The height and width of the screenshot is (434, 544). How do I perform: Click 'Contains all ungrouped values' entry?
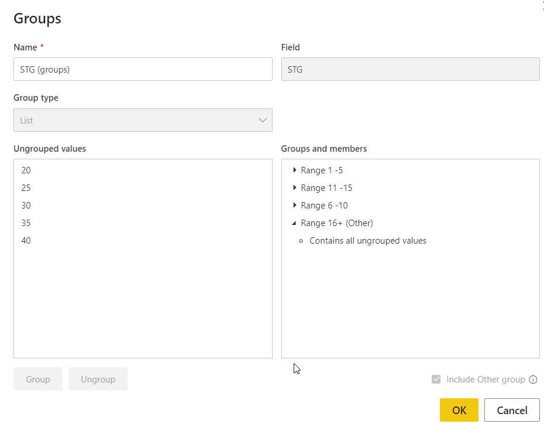click(368, 241)
